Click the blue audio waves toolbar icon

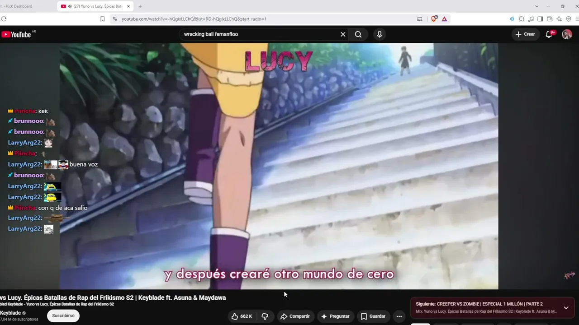[x=512, y=19]
